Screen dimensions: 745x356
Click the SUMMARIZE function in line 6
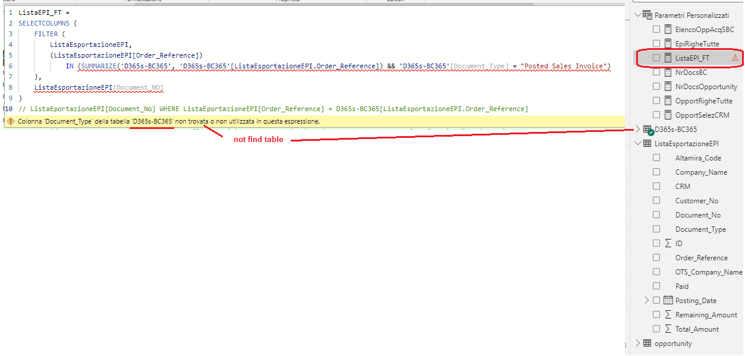(99, 66)
